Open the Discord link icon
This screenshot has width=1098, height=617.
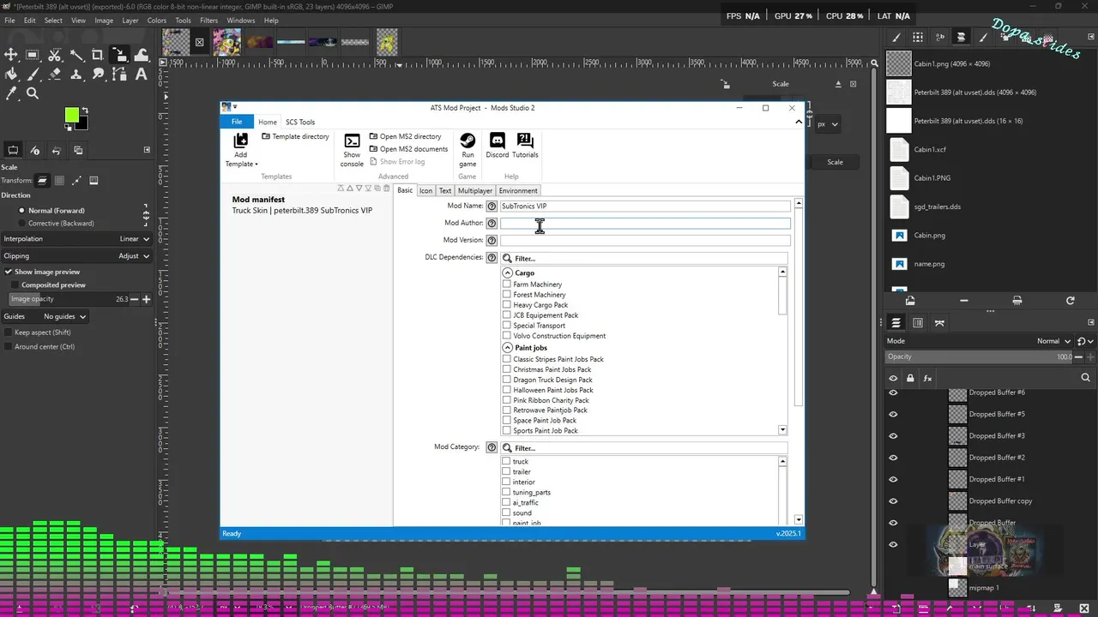click(497, 141)
